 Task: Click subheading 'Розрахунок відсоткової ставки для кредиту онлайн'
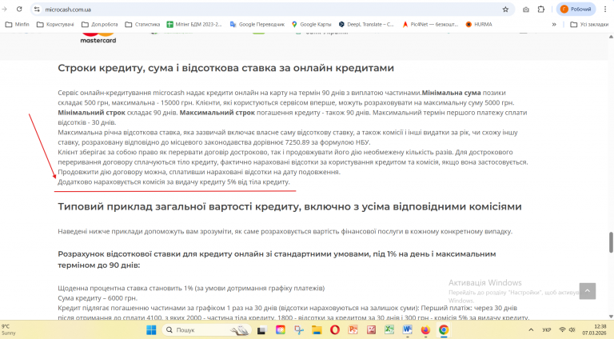(x=277, y=260)
